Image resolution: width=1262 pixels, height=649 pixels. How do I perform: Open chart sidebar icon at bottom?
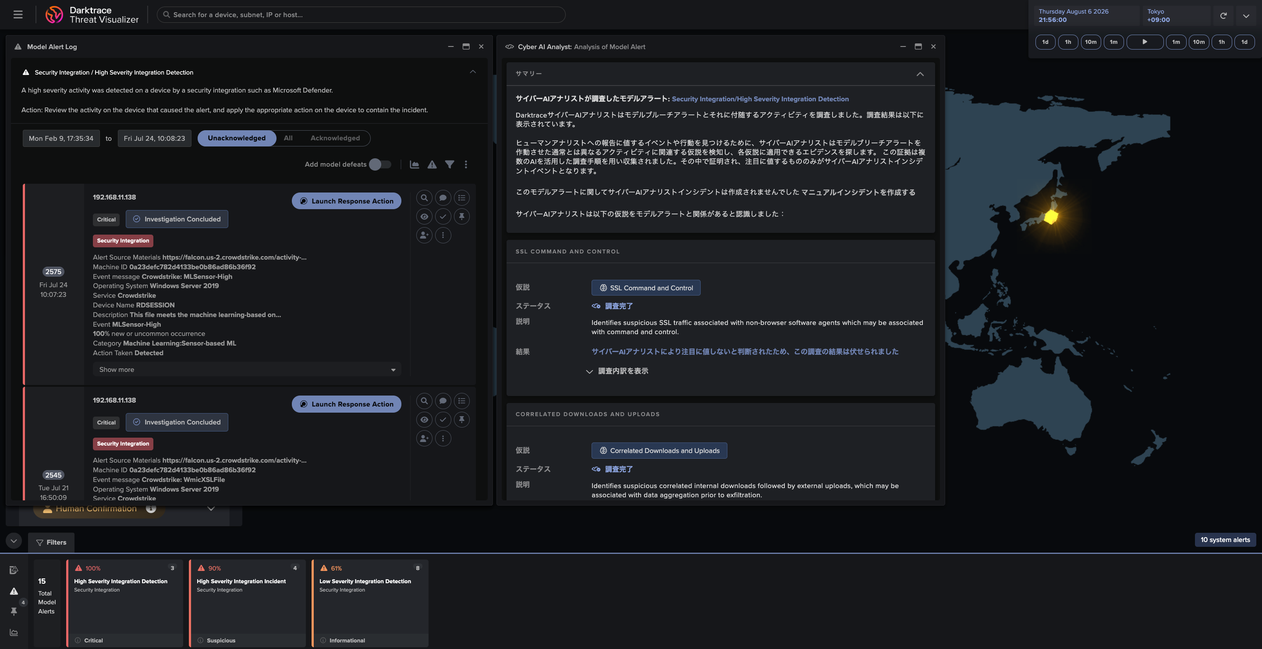point(14,632)
